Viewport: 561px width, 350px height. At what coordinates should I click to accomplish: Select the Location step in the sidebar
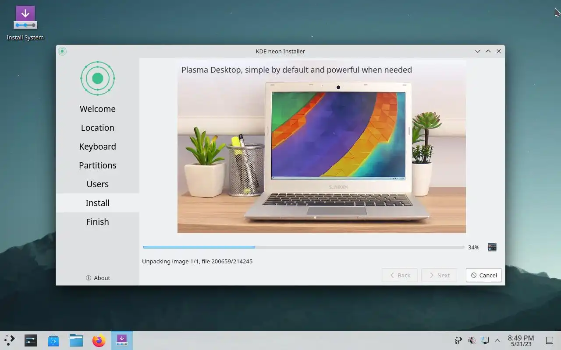click(98, 128)
